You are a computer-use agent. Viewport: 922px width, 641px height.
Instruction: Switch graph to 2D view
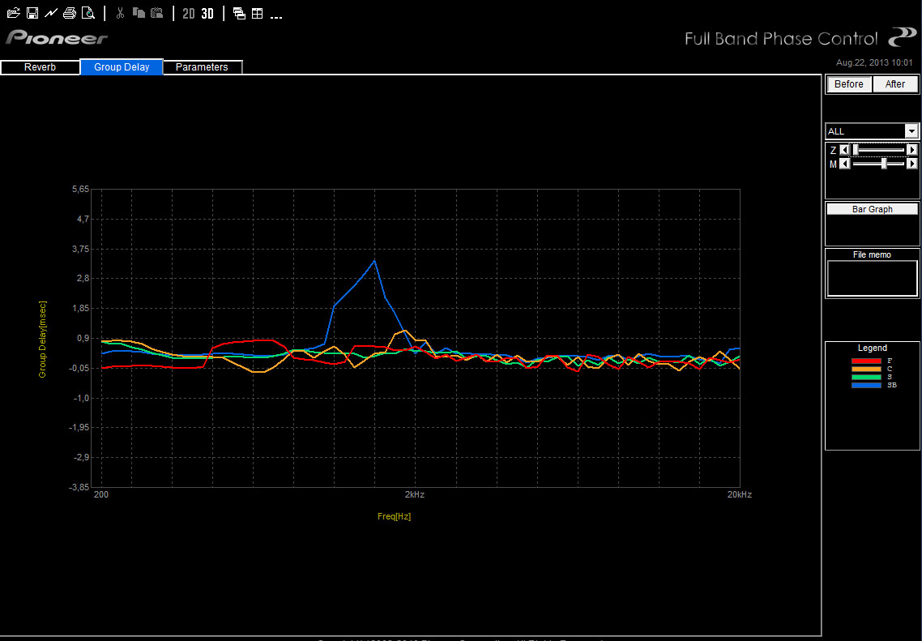188,13
